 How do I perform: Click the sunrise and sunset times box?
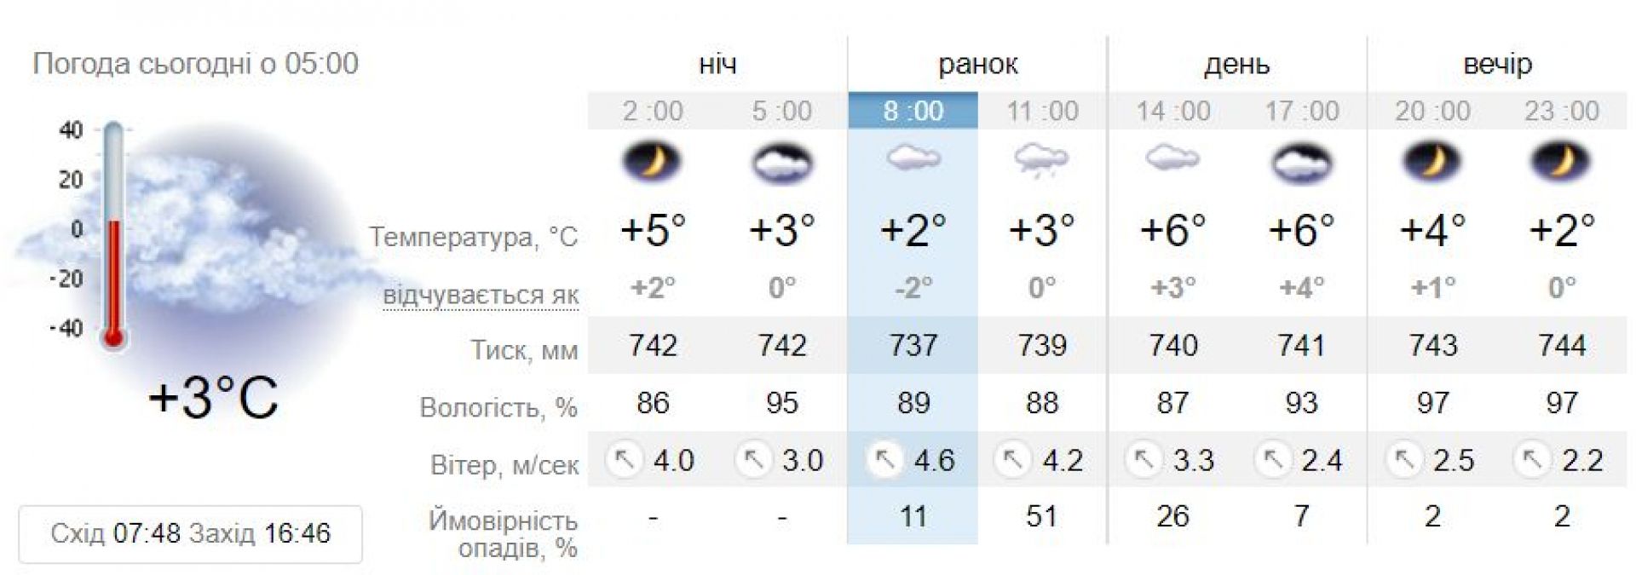pyautogui.click(x=190, y=534)
